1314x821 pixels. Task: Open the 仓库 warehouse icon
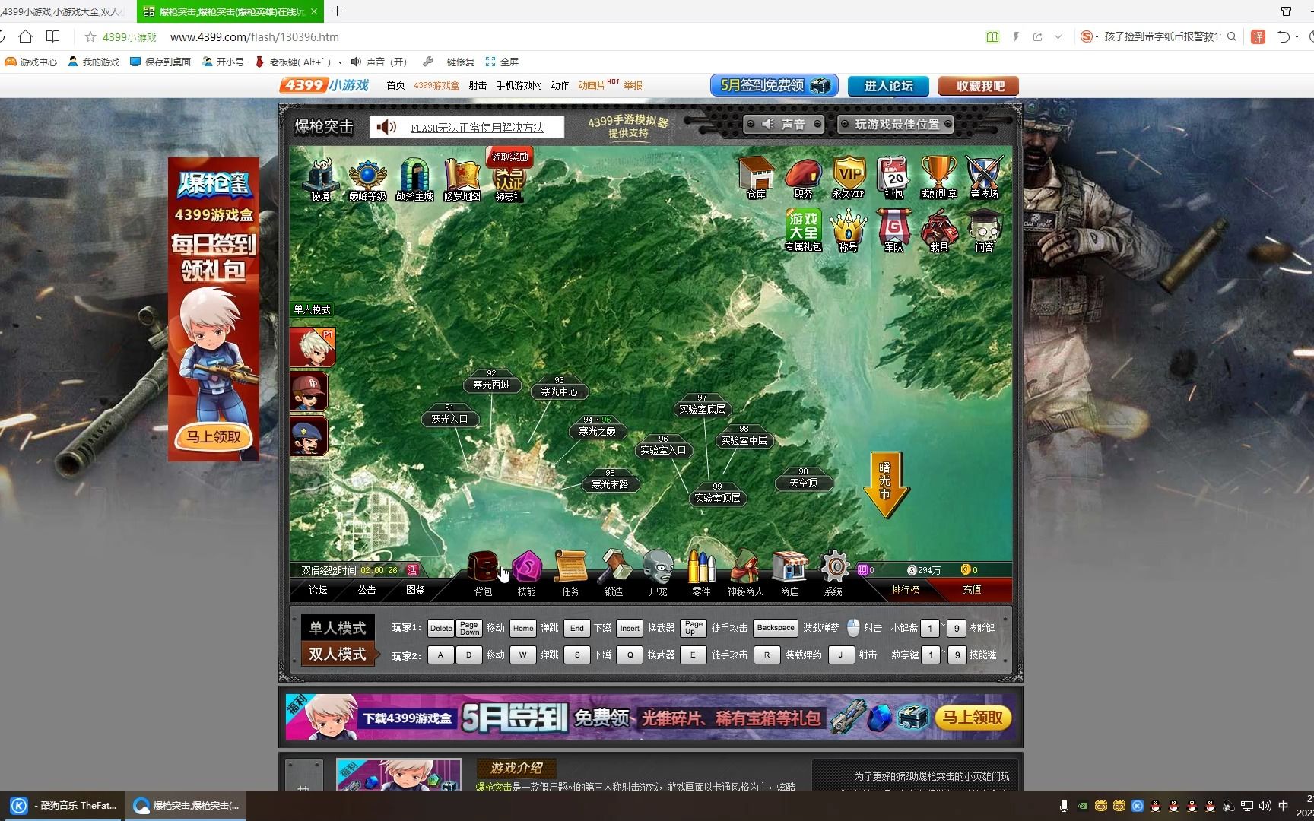[x=757, y=178]
